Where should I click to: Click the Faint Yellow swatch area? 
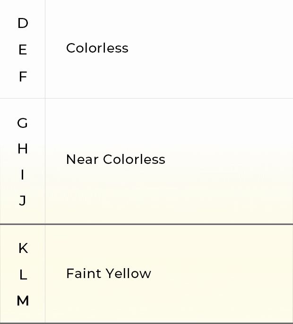(169, 274)
